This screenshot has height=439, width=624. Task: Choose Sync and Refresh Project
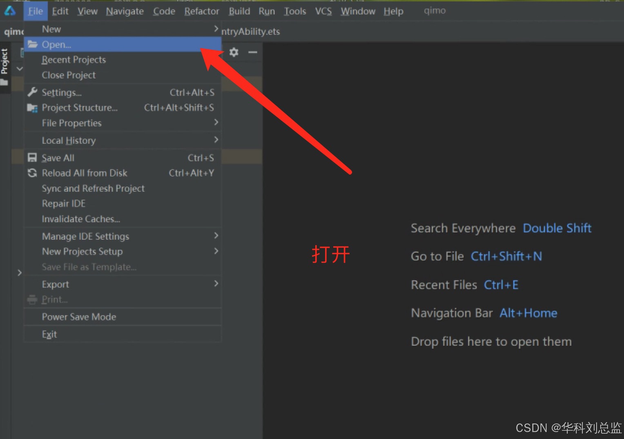[x=93, y=188]
